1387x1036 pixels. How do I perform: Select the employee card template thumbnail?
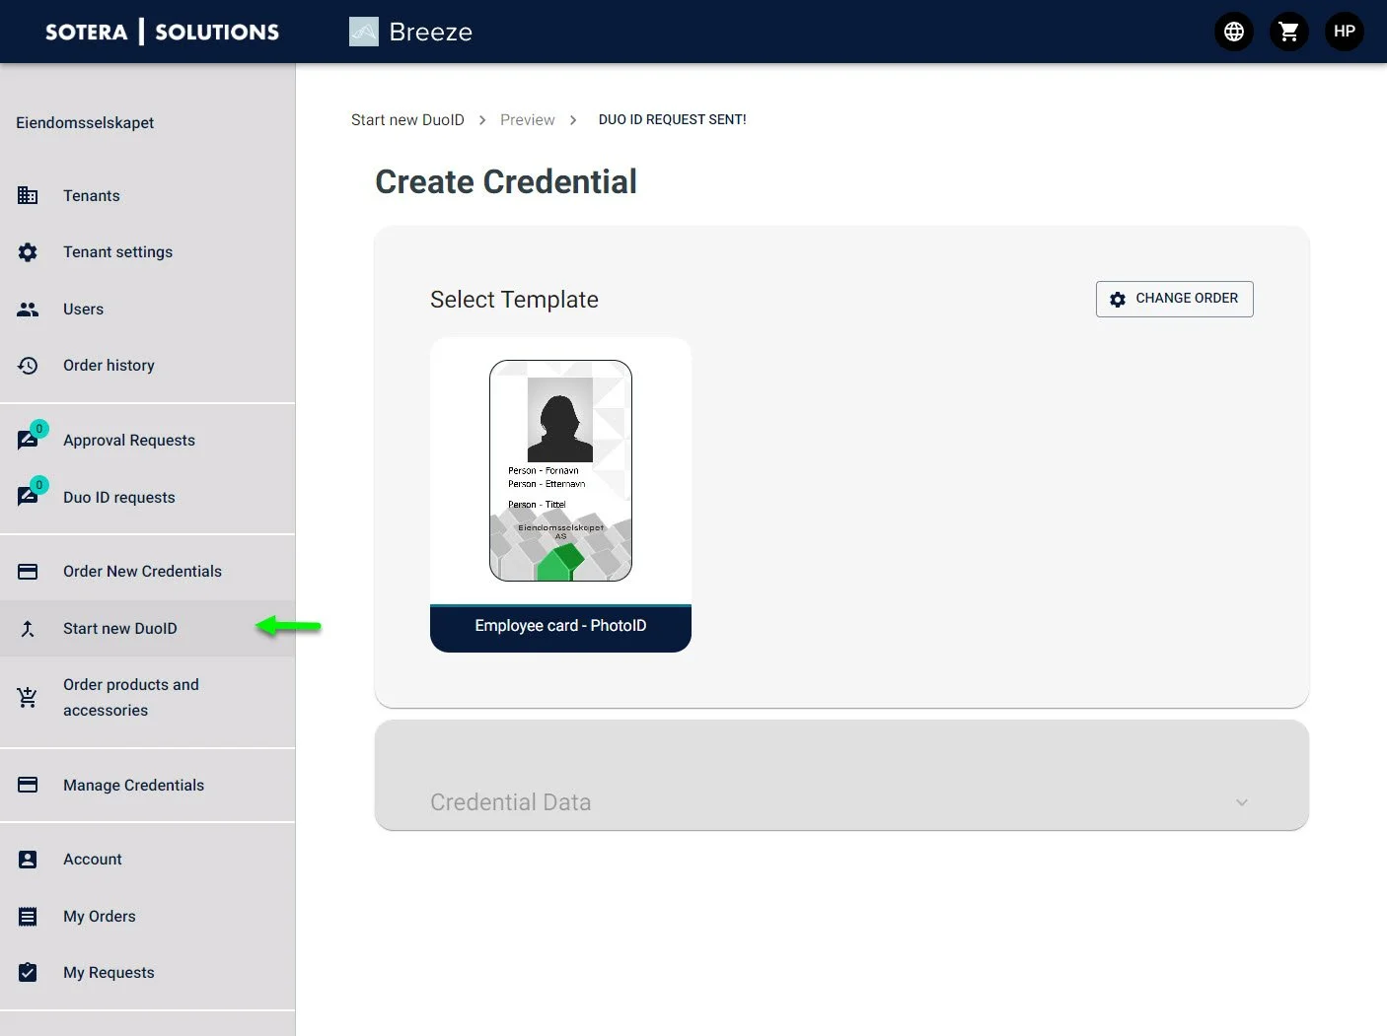(x=560, y=471)
